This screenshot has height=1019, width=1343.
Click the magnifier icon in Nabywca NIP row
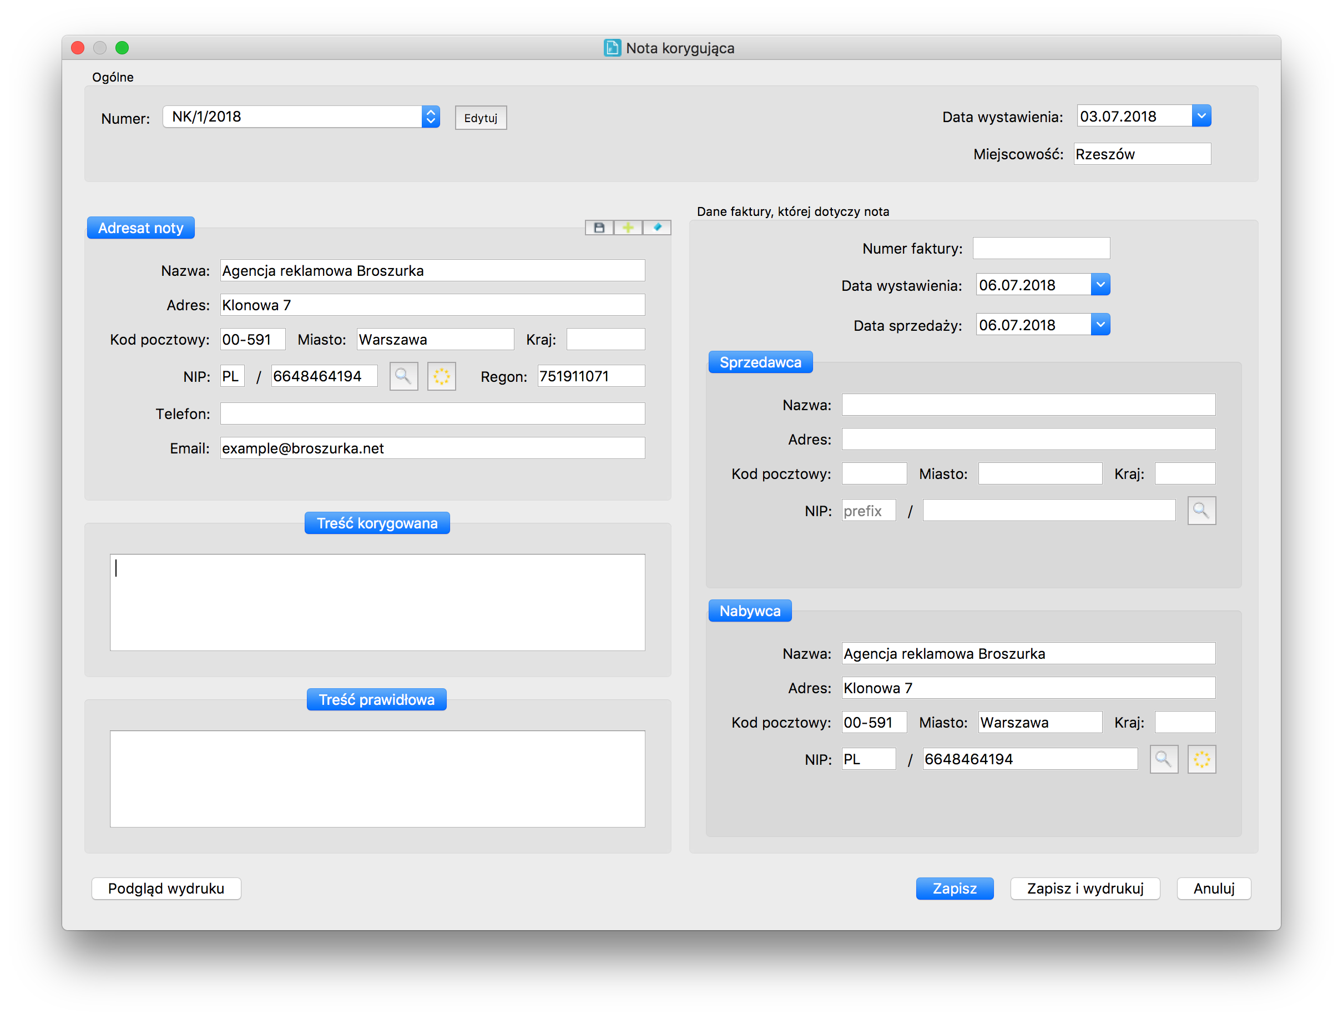[1163, 759]
